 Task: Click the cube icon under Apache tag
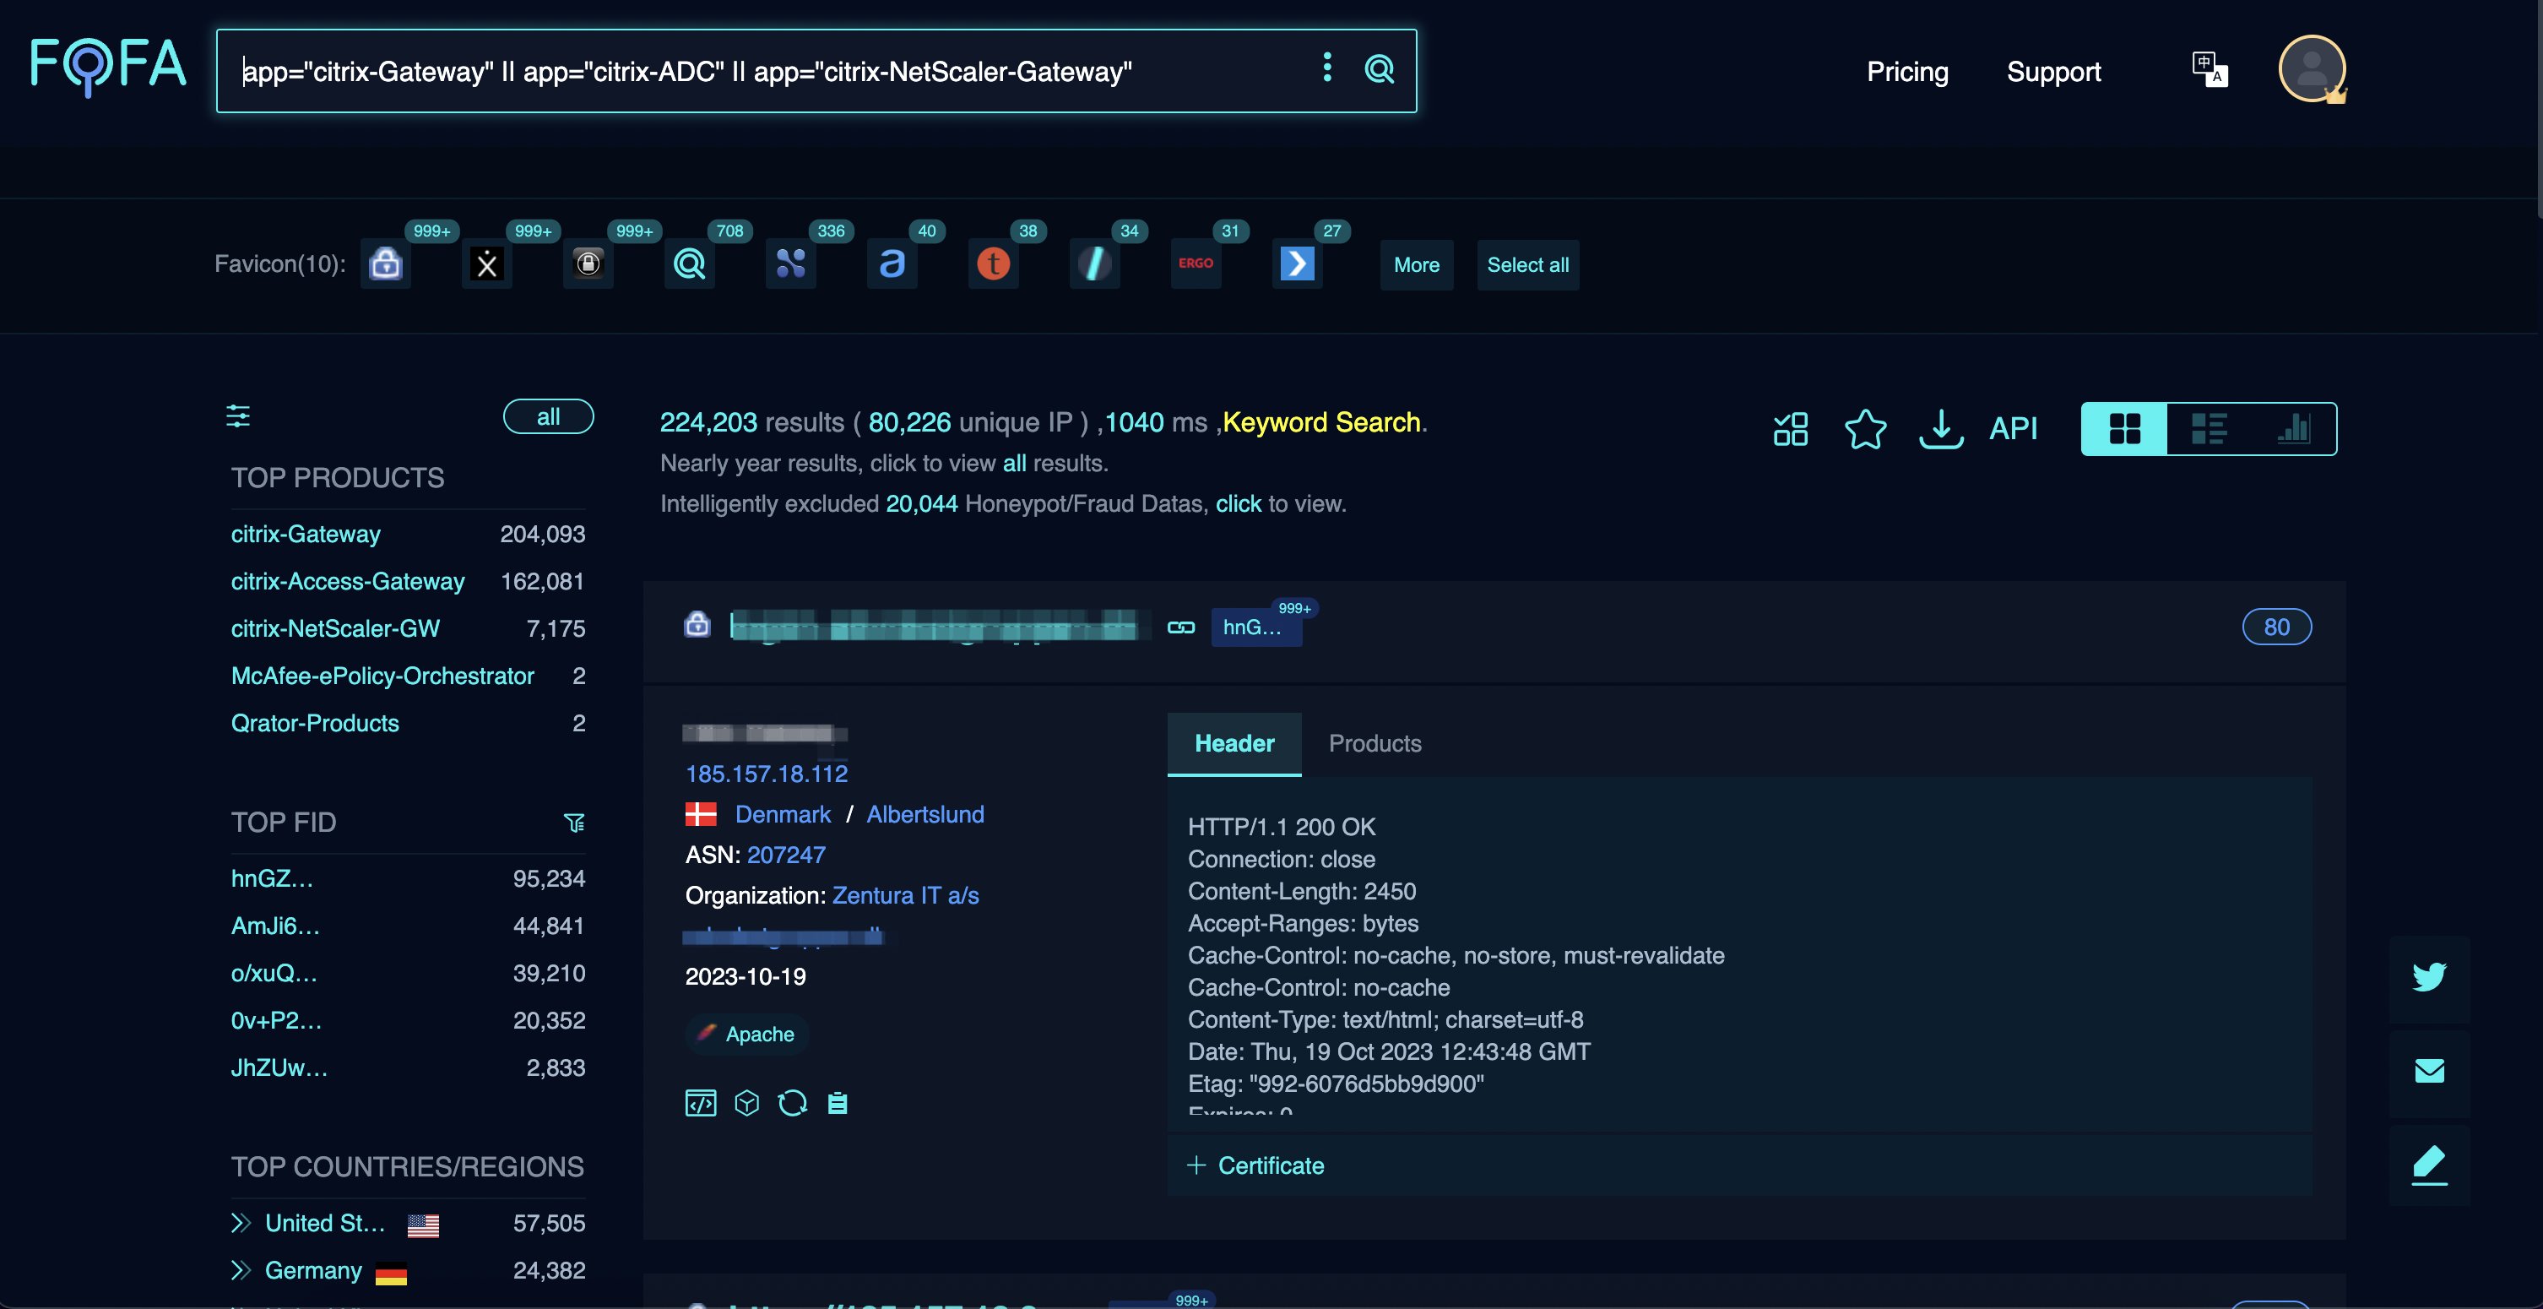click(747, 1103)
